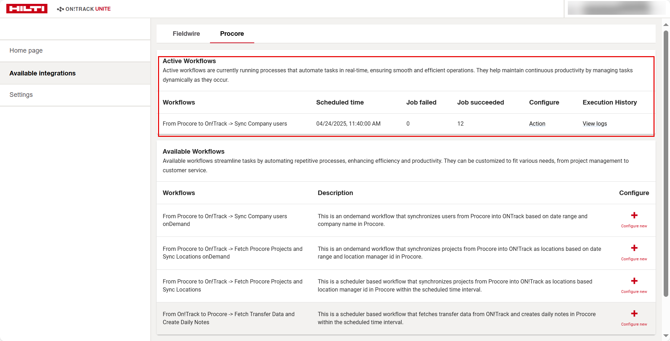Screen dimensions: 670x341
Task: Click description mentioning creates daily notes in Procore
Action: tap(456, 318)
